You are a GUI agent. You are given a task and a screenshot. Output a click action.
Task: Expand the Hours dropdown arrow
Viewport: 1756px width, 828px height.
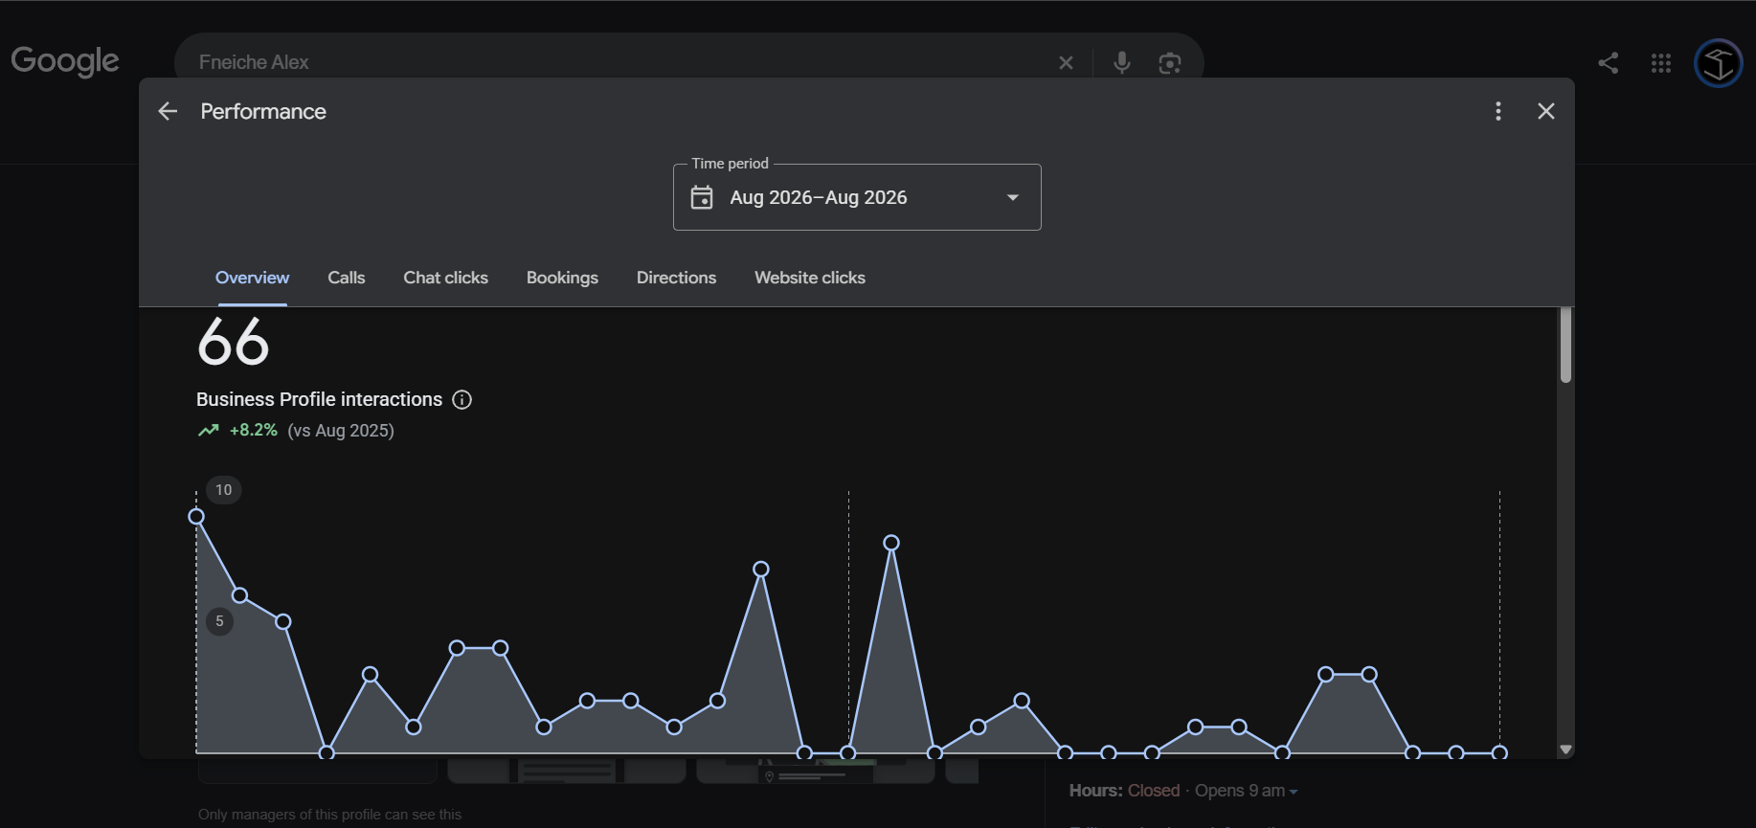pyautogui.click(x=1294, y=792)
